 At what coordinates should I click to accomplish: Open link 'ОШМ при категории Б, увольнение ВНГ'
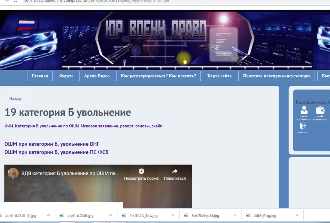coord(52,144)
